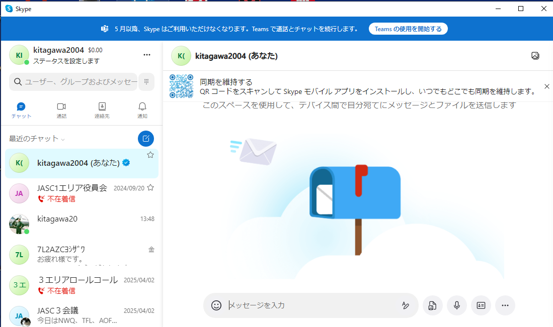Click the K( avatar in chat header
The height and width of the screenshot is (327, 553).
pyautogui.click(x=181, y=56)
